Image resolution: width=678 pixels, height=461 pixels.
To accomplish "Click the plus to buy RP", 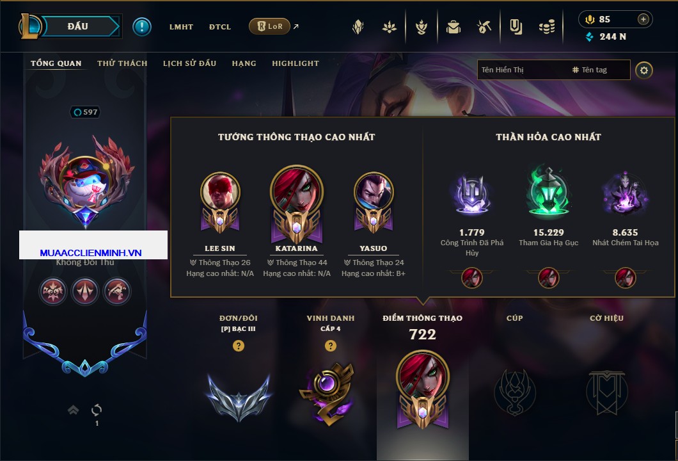I will (x=643, y=19).
